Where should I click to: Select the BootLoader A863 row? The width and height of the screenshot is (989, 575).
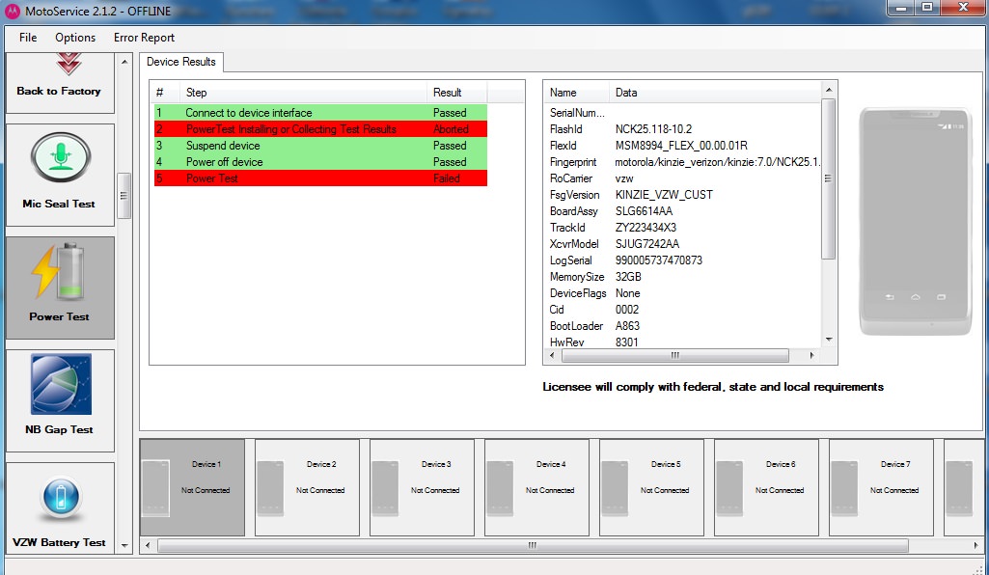pyautogui.click(x=683, y=326)
